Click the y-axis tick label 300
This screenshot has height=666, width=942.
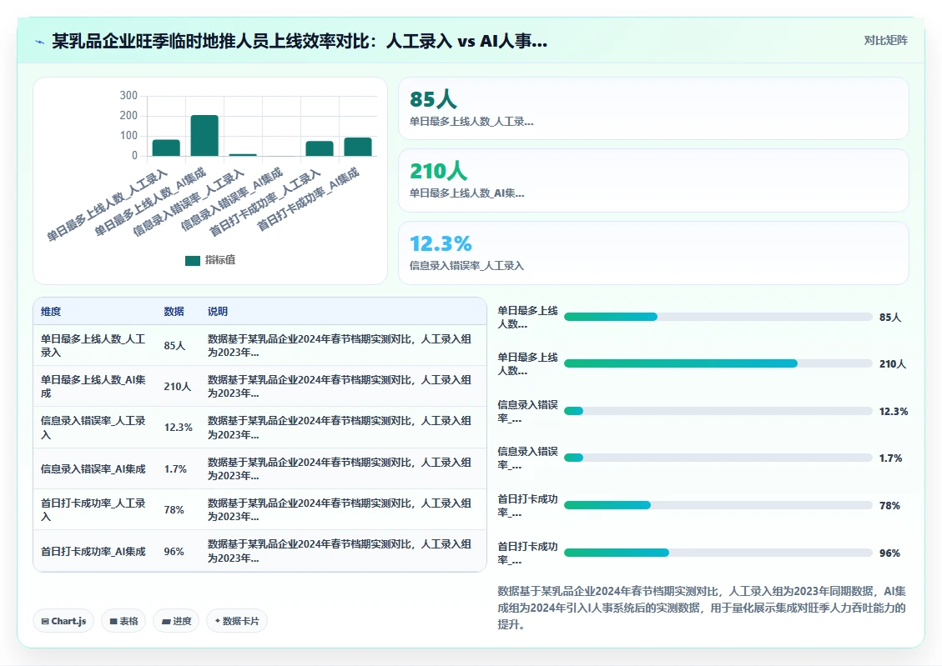click(x=128, y=95)
